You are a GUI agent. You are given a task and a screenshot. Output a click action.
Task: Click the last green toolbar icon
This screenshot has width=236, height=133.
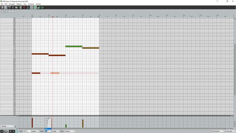click(43, 7)
